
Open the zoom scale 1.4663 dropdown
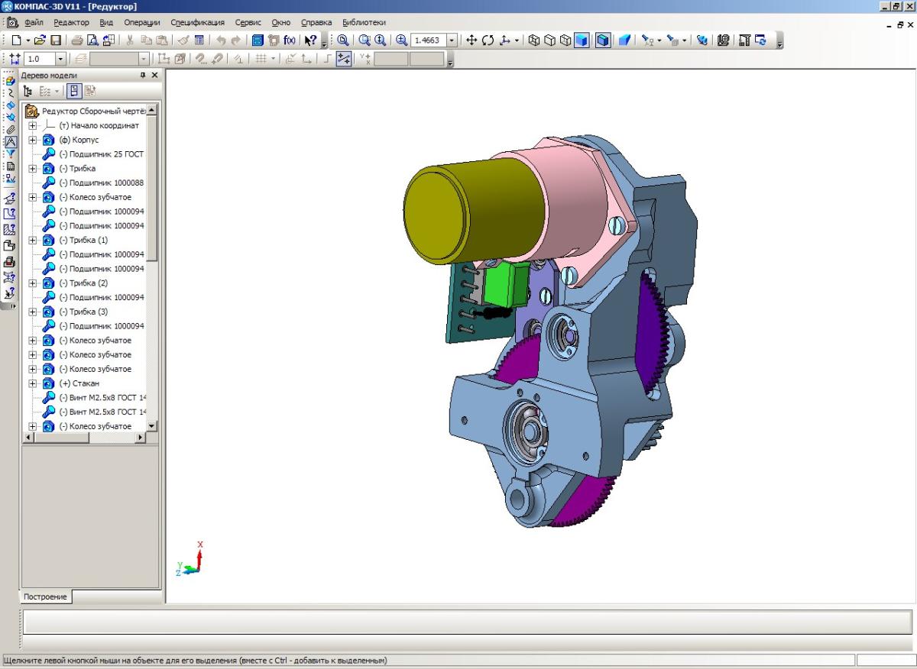click(x=452, y=40)
